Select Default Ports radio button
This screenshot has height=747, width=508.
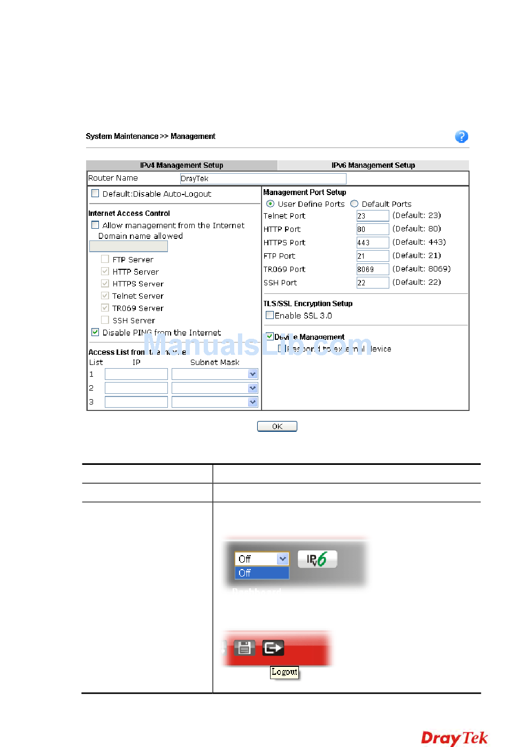(354, 204)
